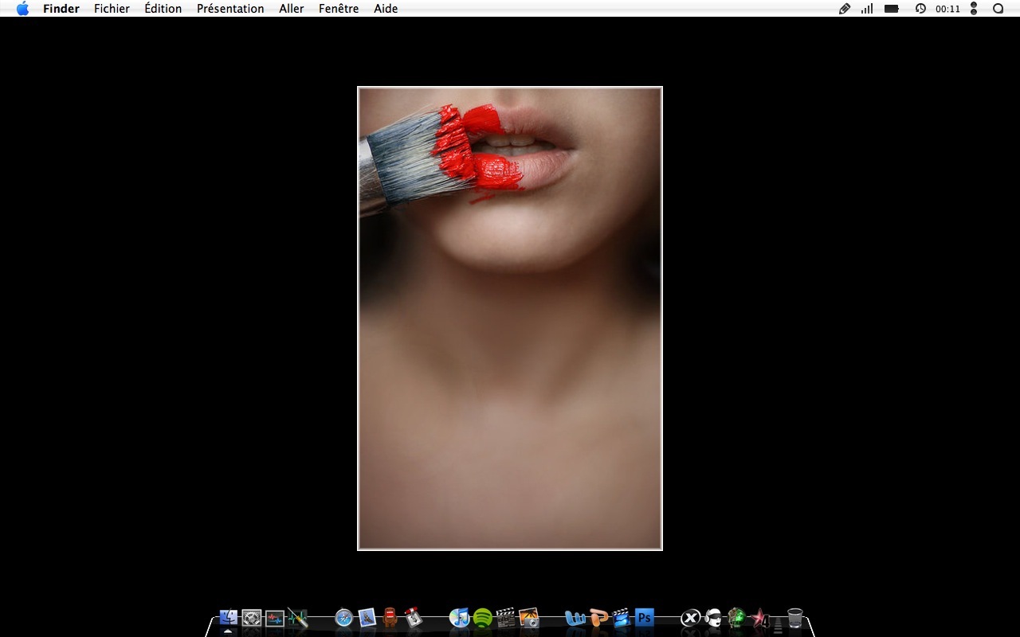This screenshot has height=637, width=1020.
Task: Open Spotify from the dock
Action: [x=483, y=618]
